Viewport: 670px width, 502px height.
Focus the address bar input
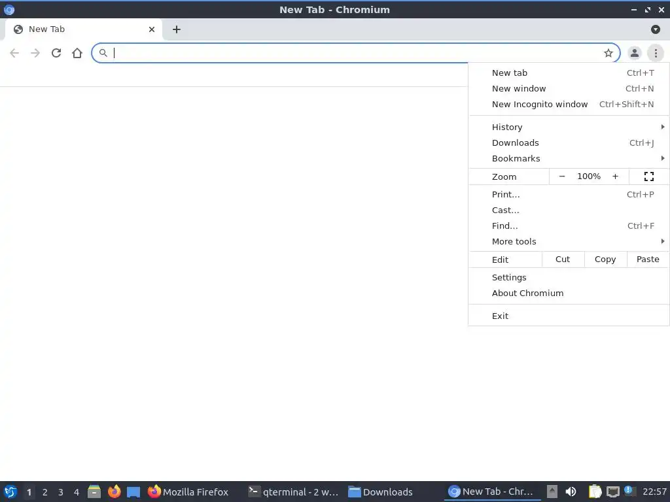coord(355,53)
